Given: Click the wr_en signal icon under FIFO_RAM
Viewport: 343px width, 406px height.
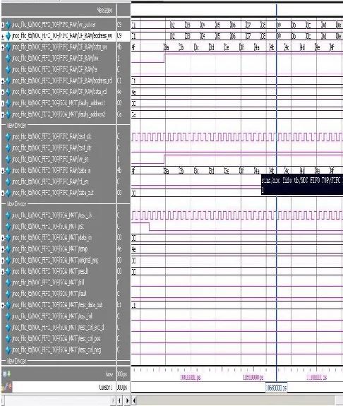Looking at the screenshot, I should 8,160.
